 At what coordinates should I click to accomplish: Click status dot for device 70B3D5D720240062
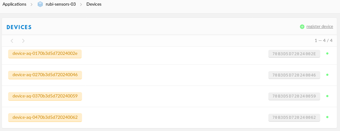[x=327, y=117]
